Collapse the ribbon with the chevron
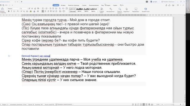 click(183, 5)
